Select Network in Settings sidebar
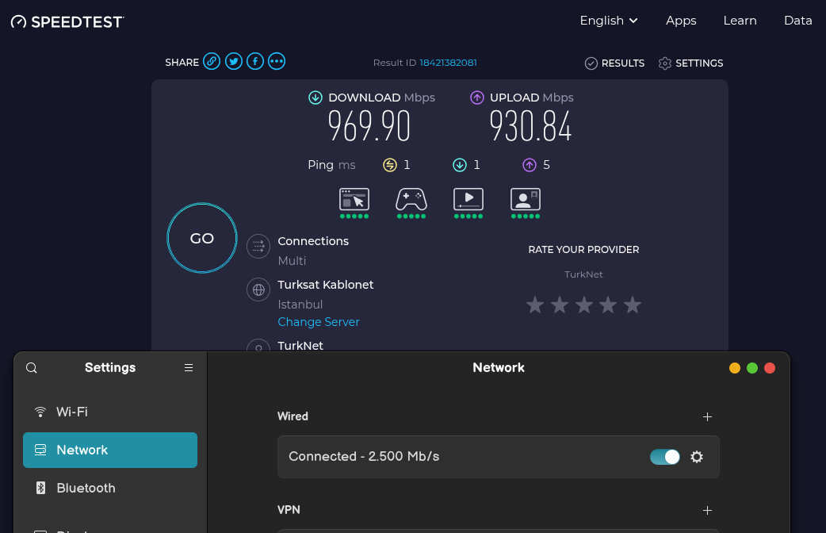This screenshot has width=826, height=533. (110, 451)
